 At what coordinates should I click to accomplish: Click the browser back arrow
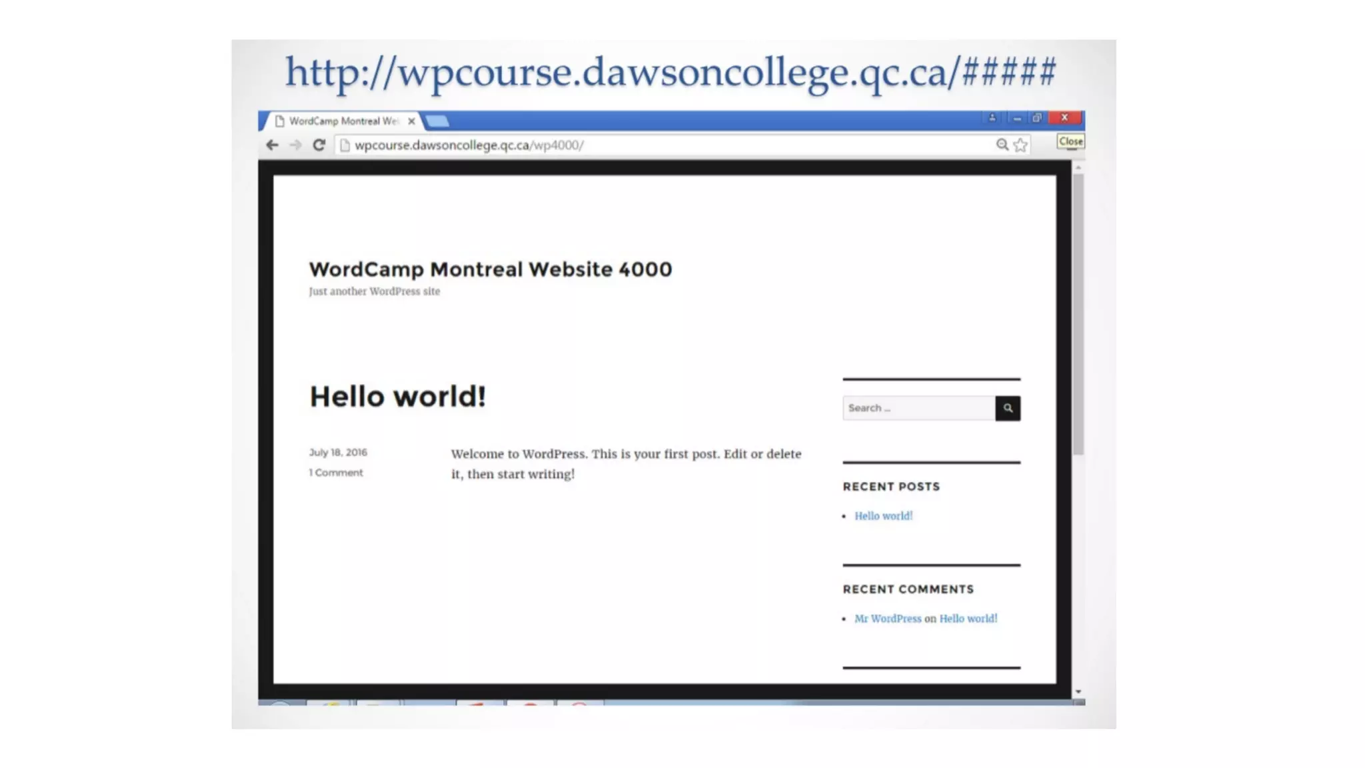(x=272, y=145)
